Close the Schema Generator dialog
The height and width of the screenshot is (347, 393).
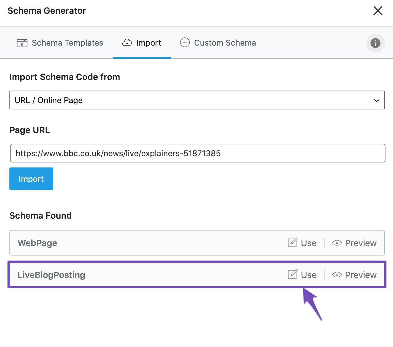tap(378, 11)
